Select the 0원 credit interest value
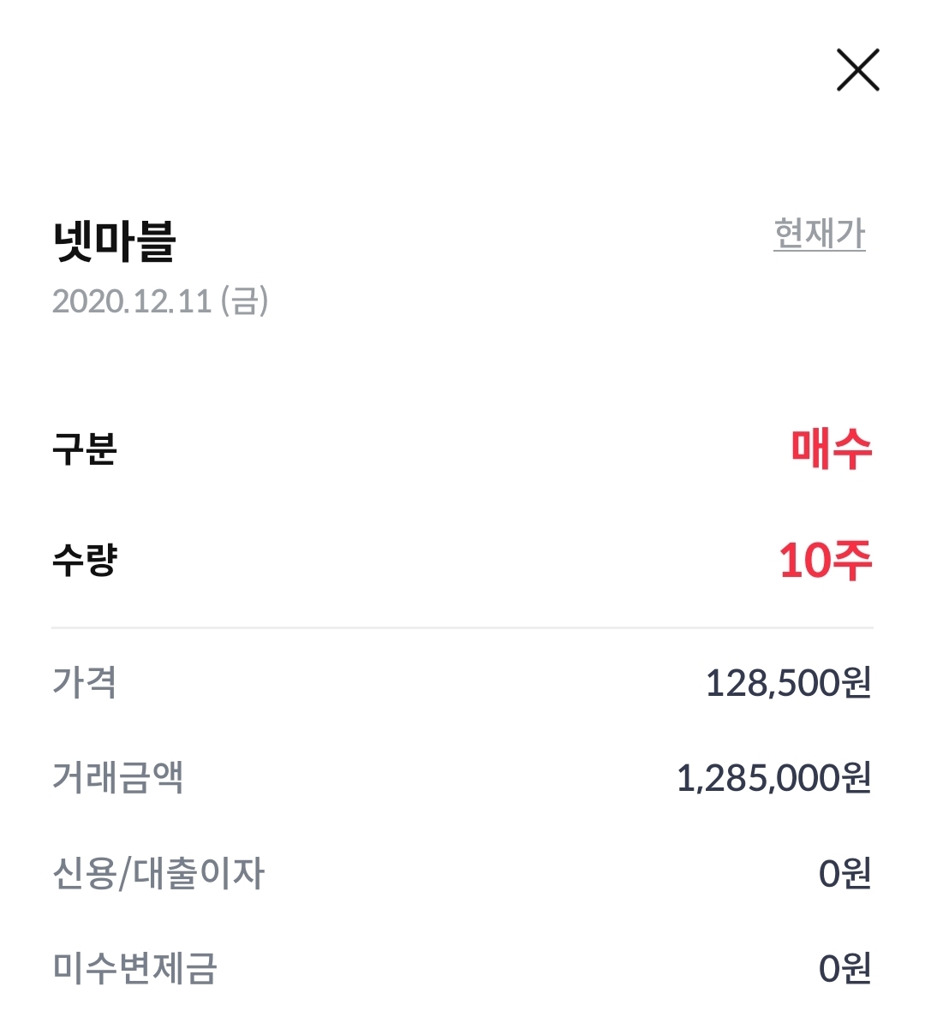Viewport: 925px width, 1034px height. point(844,874)
